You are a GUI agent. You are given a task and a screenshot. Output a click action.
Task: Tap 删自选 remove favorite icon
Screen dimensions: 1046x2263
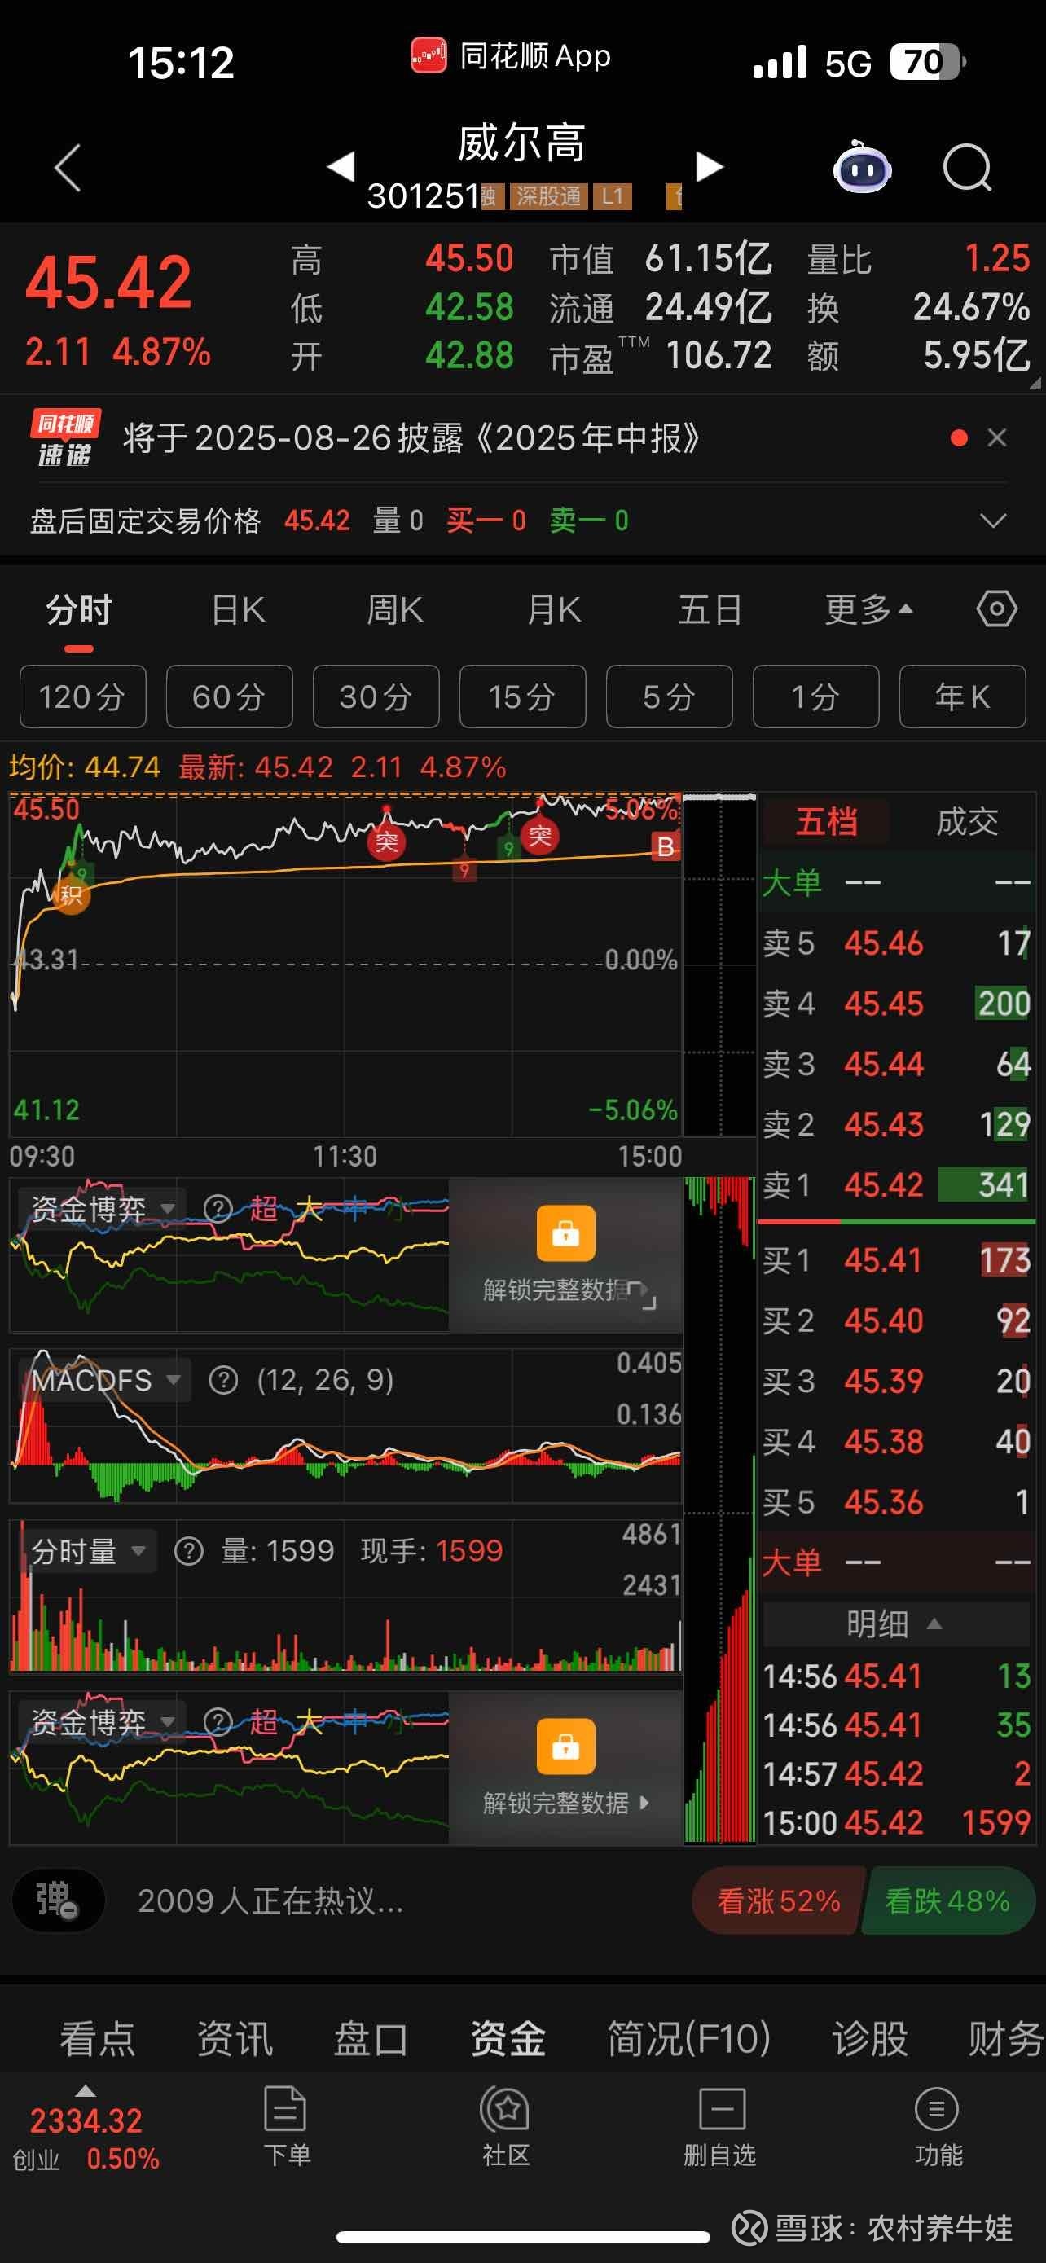pos(720,2127)
